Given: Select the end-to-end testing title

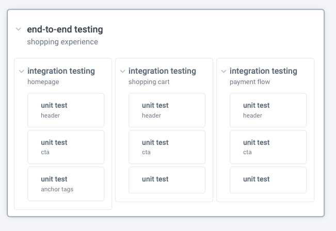Looking at the screenshot, I should point(65,29).
